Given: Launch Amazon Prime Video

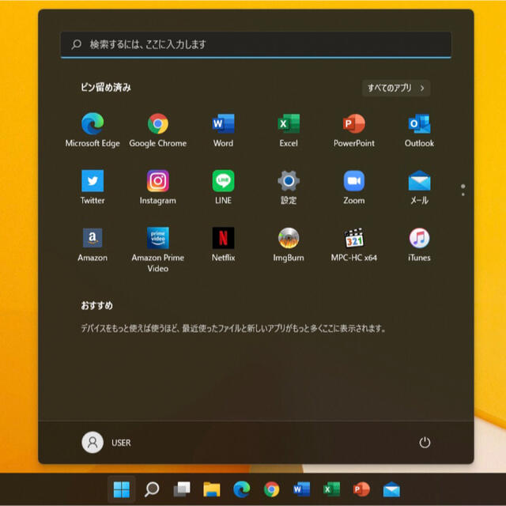Looking at the screenshot, I should tap(158, 250).
